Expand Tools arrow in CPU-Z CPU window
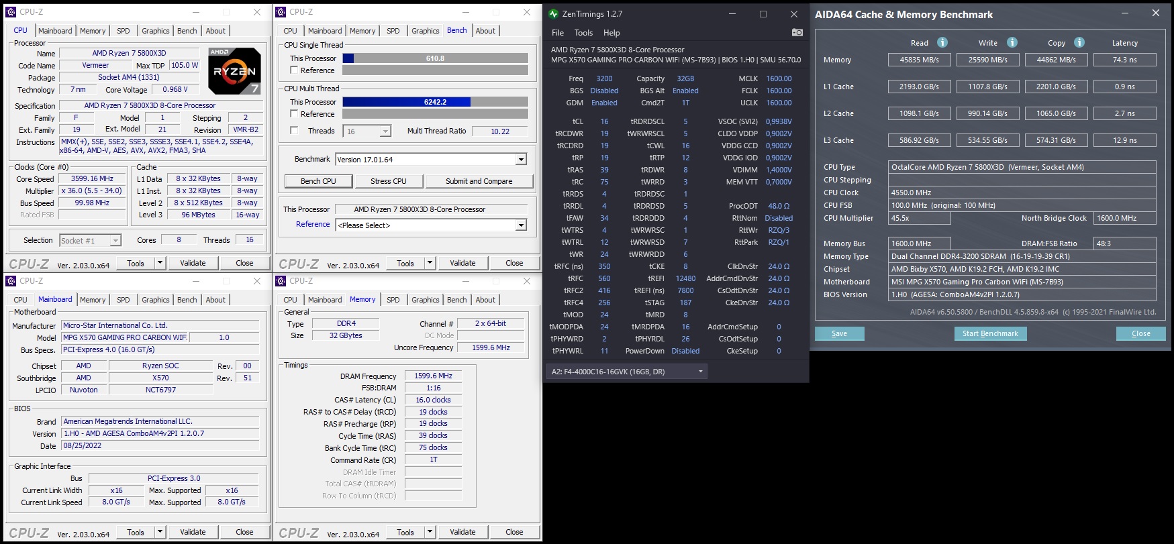This screenshot has width=1174, height=544. point(160,263)
